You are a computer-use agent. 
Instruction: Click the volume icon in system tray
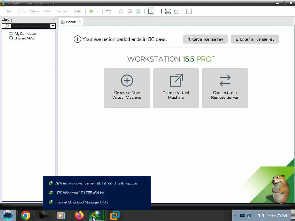249,216
